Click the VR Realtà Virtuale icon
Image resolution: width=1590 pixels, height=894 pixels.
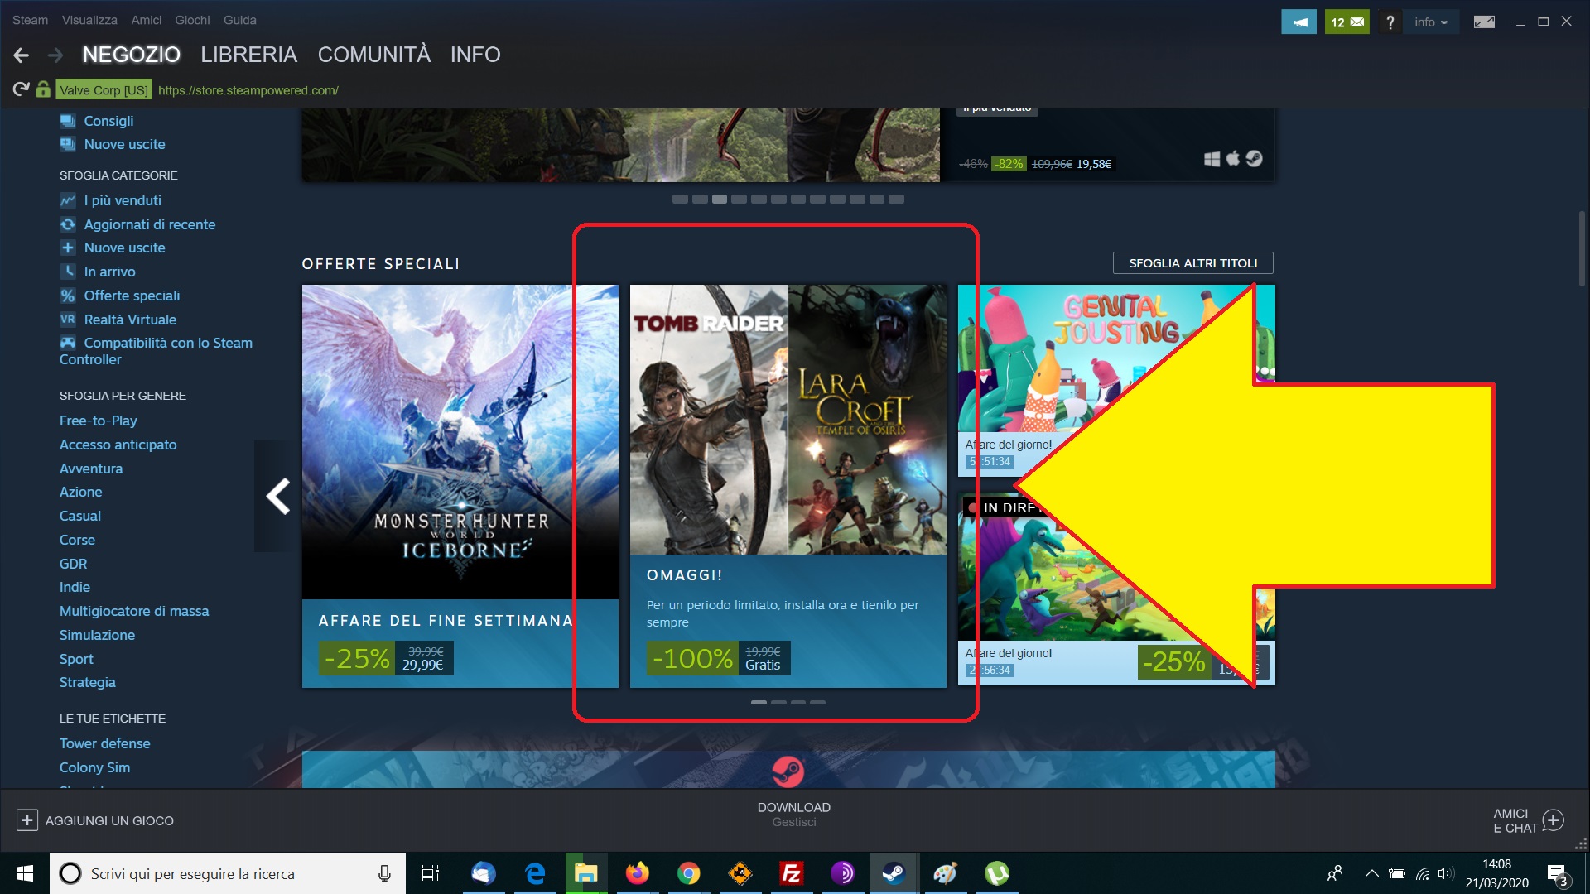click(68, 320)
